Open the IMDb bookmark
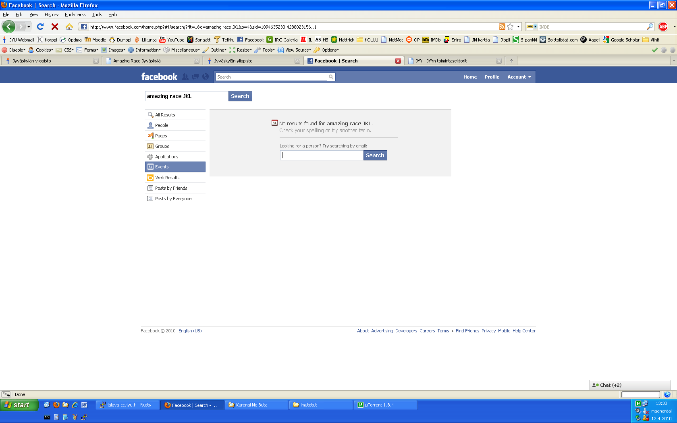 (x=432, y=39)
